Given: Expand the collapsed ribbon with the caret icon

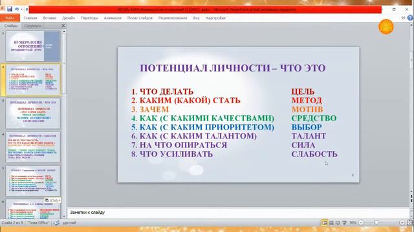Looking at the screenshot, I should [403, 18].
